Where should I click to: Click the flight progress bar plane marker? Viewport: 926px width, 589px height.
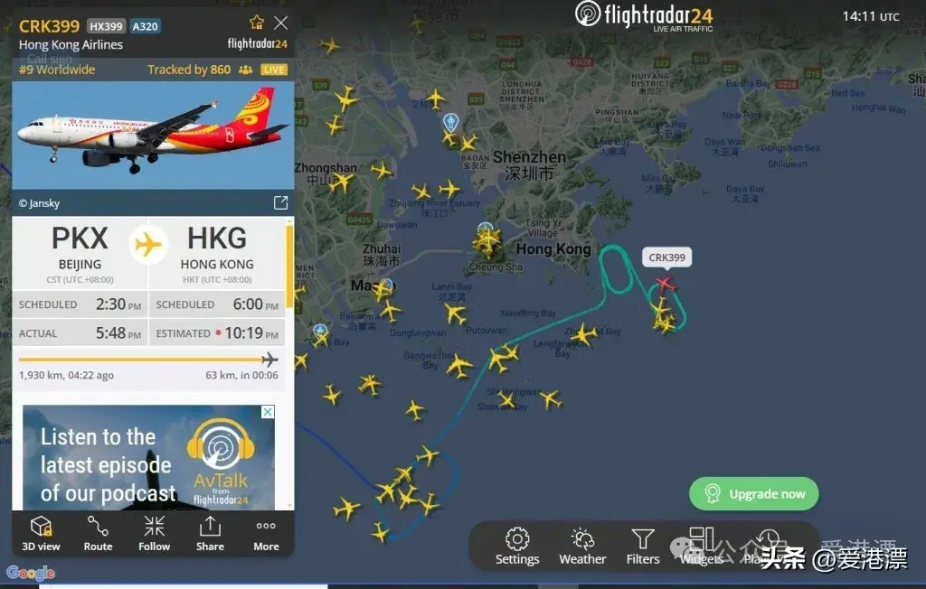coord(269,360)
